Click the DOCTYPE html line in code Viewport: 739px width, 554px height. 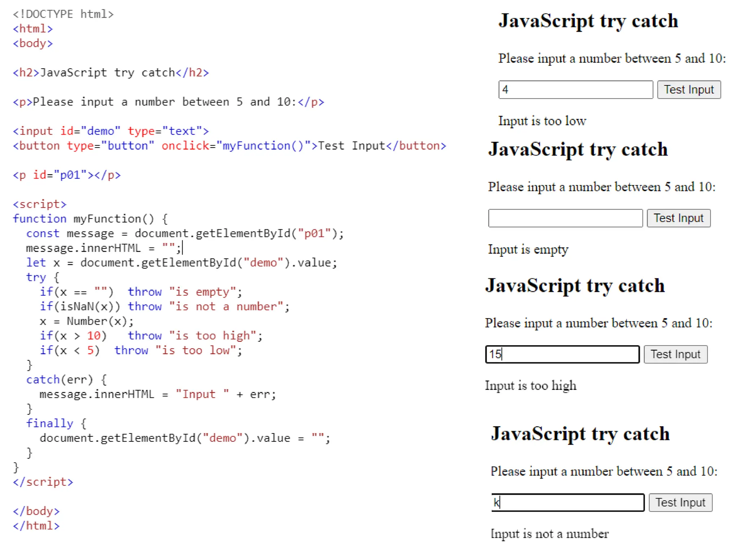point(63,14)
